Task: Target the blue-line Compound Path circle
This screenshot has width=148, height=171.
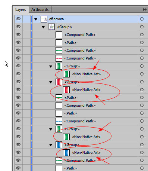Action: (142, 121)
